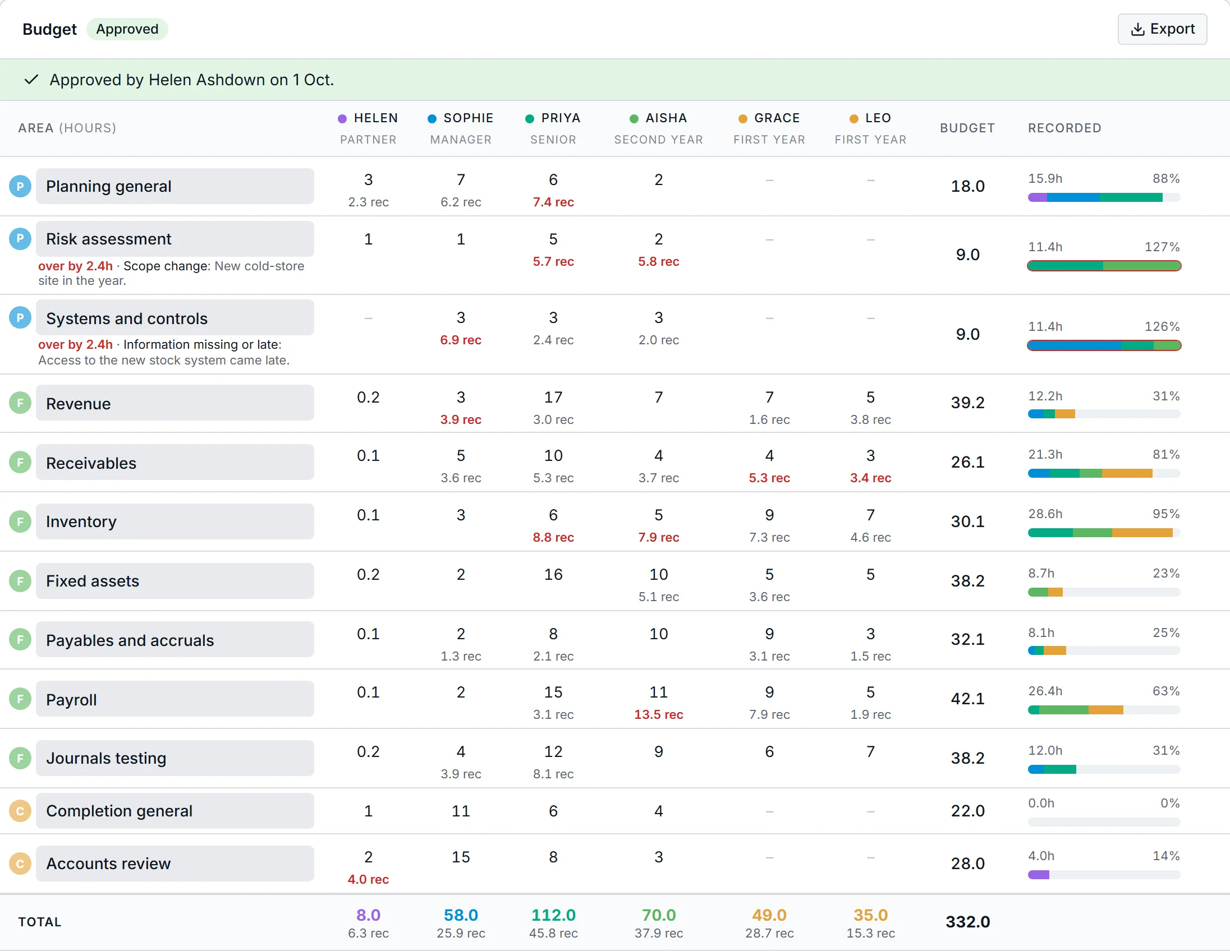Click the Risk assessment 127% progress bar
Image resolution: width=1230 pixels, height=951 pixels.
(1104, 266)
